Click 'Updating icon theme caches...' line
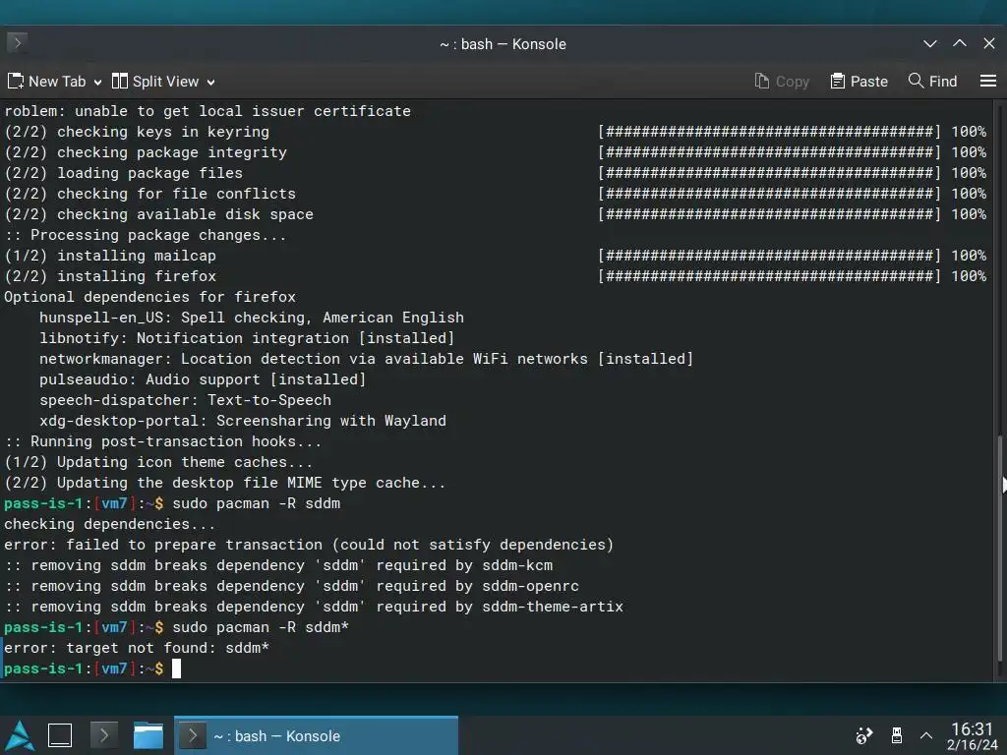 click(158, 462)
